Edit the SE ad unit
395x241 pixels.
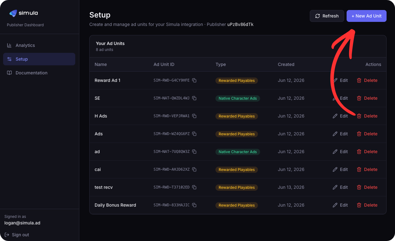tap(340, 98)
